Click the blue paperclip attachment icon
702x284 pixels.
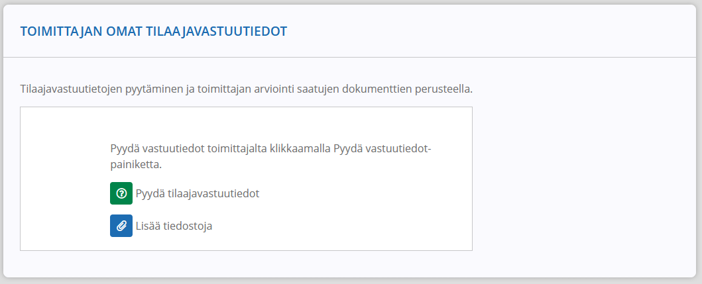121,226
